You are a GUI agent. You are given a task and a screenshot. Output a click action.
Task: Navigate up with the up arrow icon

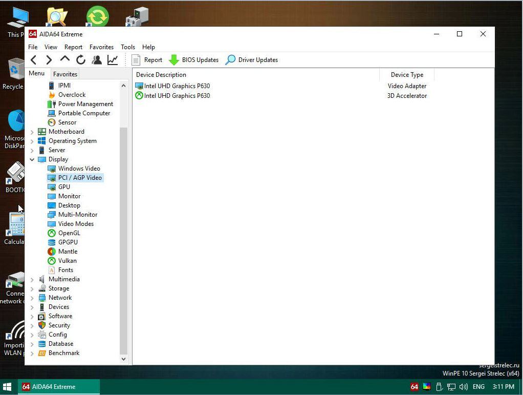[64, 59]
